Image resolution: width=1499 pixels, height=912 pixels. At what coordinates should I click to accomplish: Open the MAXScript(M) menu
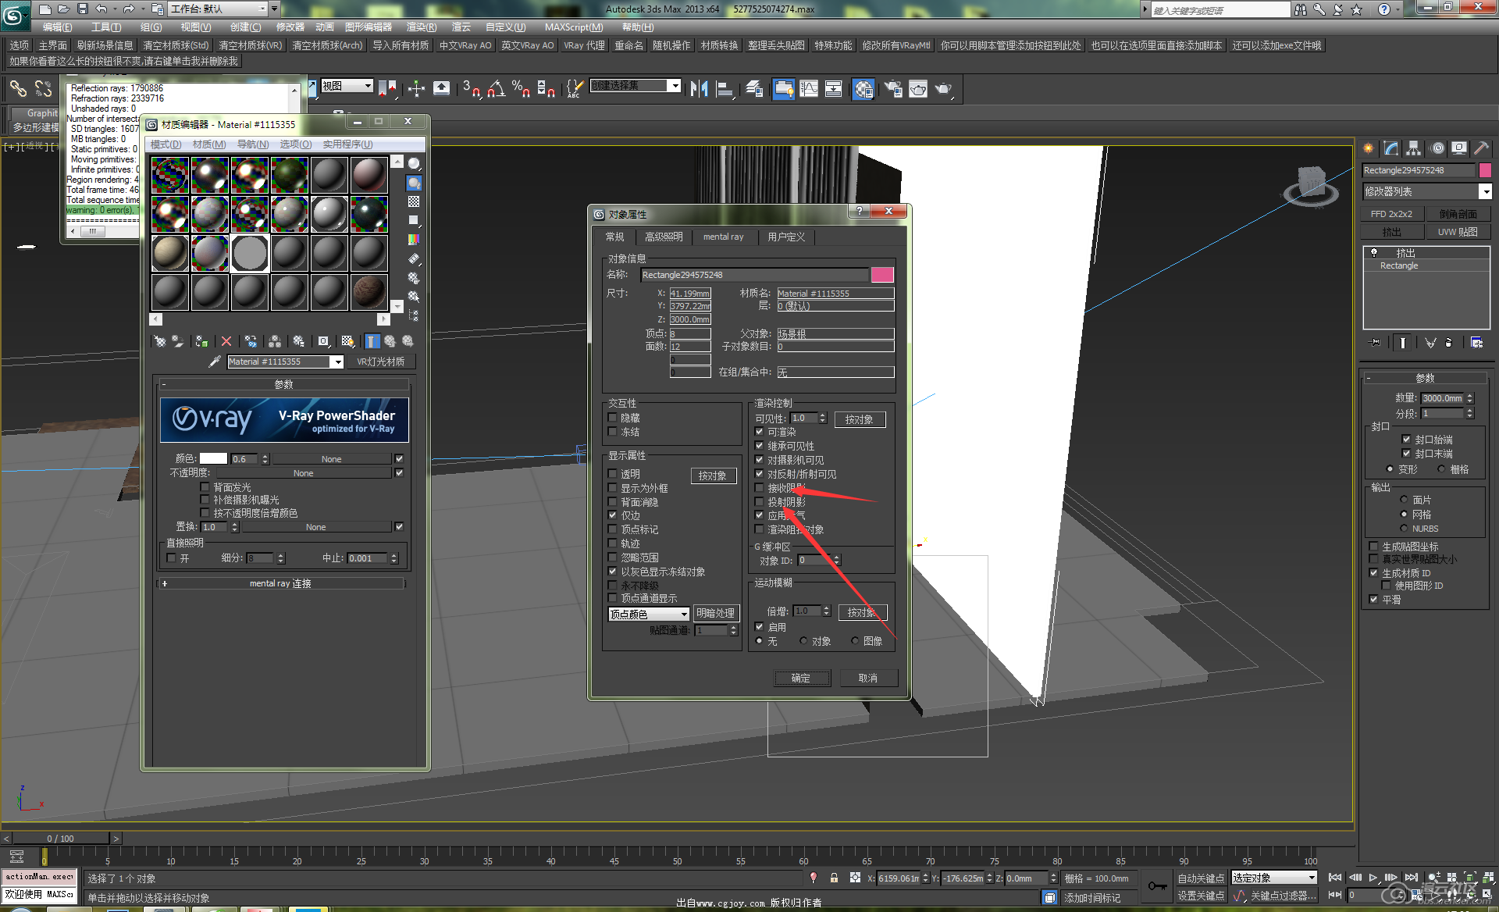click(x=574, y=27)
